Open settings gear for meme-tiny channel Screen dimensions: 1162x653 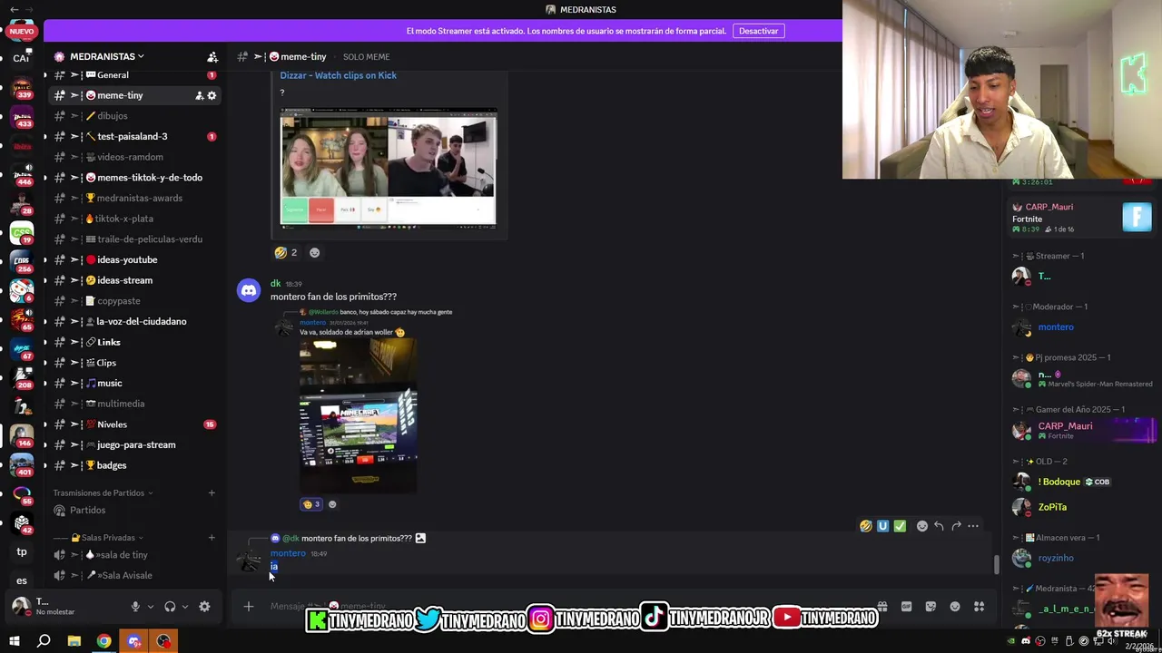click(x=212, y=95)
